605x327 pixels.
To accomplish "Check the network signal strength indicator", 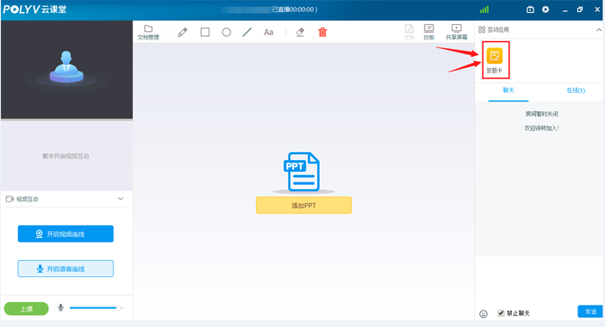I will (484, 9).
